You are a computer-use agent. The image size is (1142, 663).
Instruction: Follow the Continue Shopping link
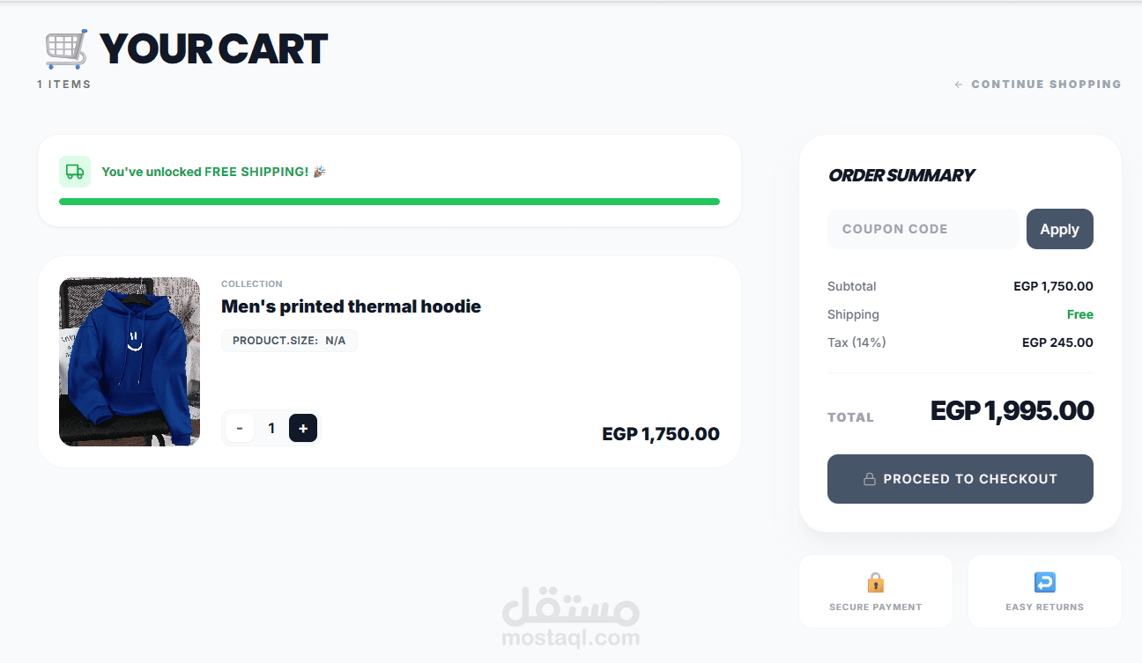1046,85
